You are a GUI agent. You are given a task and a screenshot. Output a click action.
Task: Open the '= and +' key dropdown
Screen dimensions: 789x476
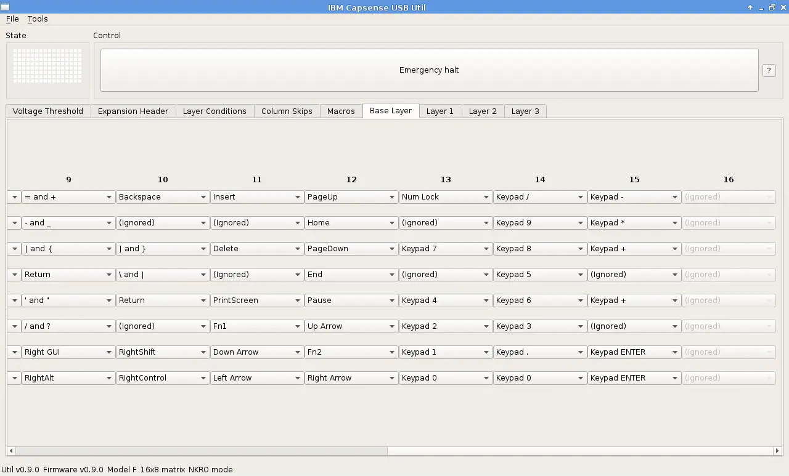[x=68, y=197]
